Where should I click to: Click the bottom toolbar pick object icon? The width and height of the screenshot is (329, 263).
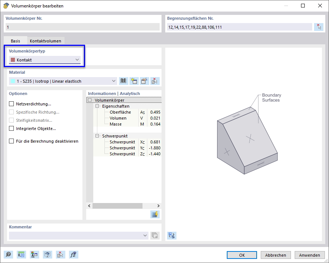point(60,254)
